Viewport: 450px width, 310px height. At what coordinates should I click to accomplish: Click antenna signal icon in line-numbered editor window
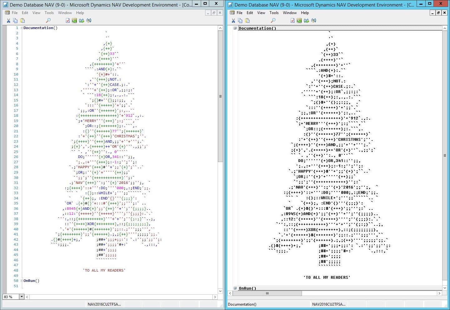89,21
